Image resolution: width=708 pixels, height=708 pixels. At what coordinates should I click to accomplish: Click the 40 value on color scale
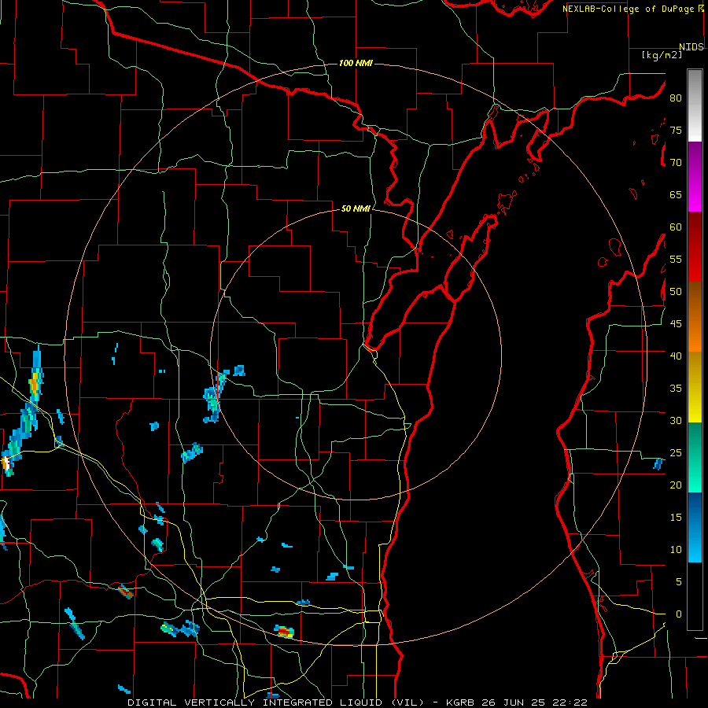[x=676, y=356]
